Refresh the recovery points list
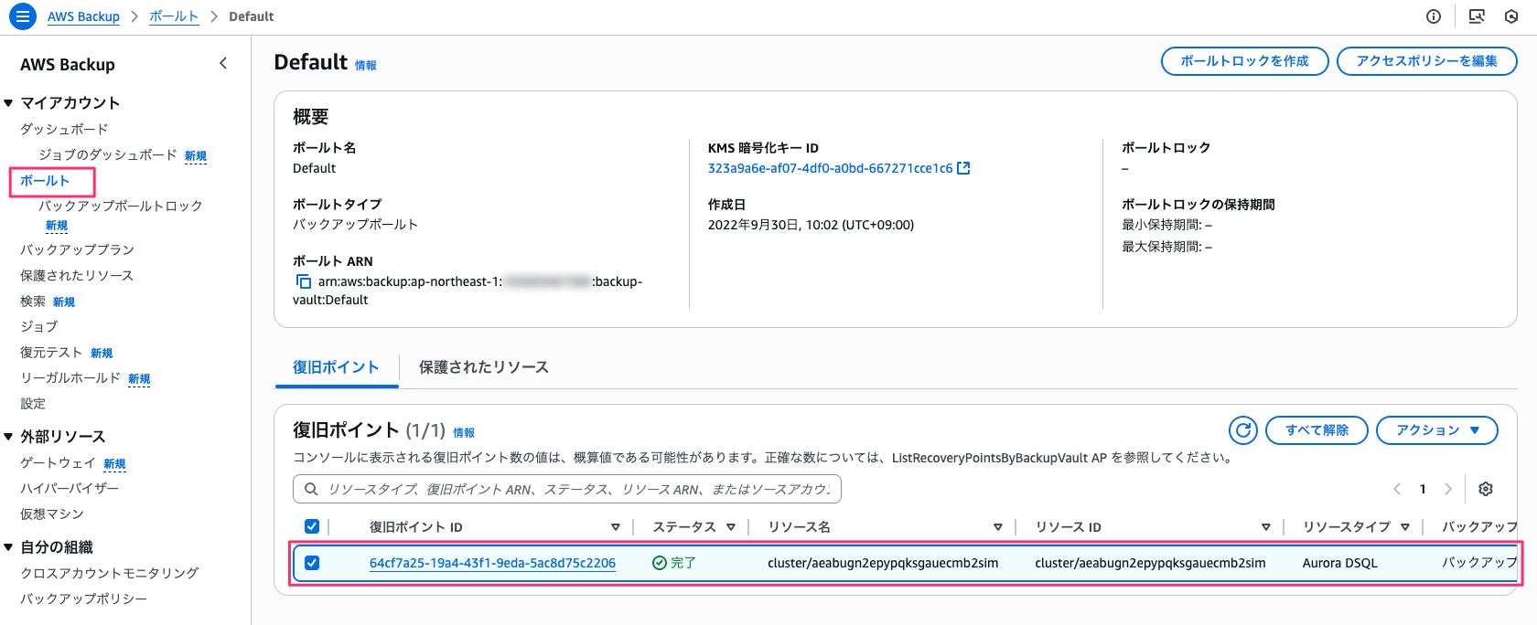The height and width of the screenshot is (625, 1537). coord(1243,430)
